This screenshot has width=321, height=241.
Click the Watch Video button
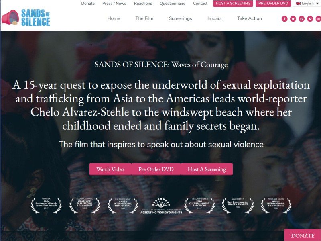[110, 169]
